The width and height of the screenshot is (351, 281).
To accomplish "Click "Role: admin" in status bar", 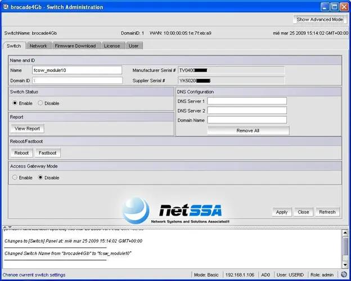I will (322, 275).
